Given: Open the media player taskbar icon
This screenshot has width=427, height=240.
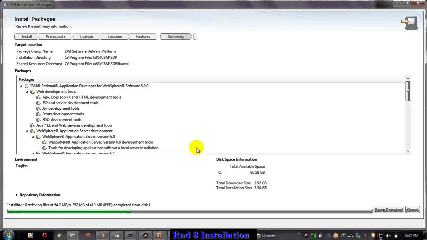Looking at the screenshot, I should 30,235.
